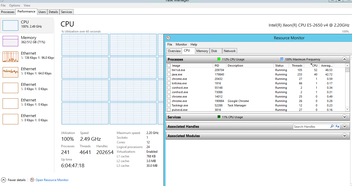
Task: Click the Fewer details button
Action: coord(14,180)
